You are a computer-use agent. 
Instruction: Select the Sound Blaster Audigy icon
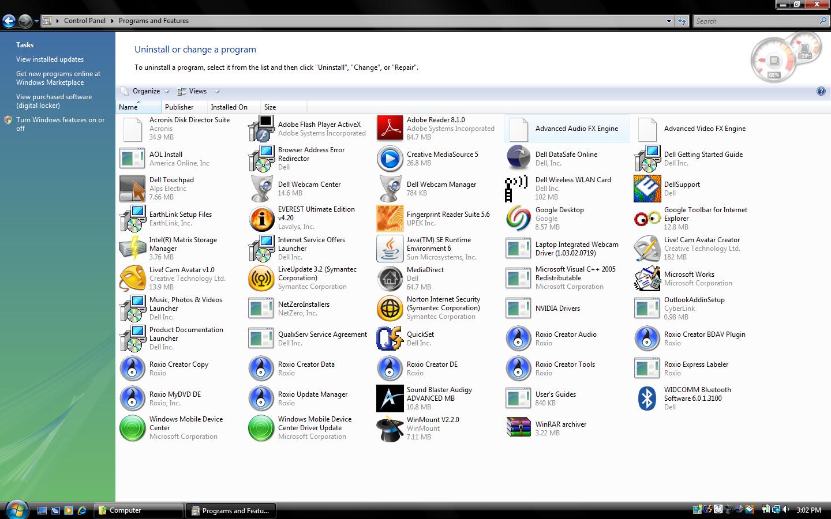click(390, 398)
